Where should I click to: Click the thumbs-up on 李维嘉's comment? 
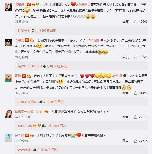[x=135, y=57]
